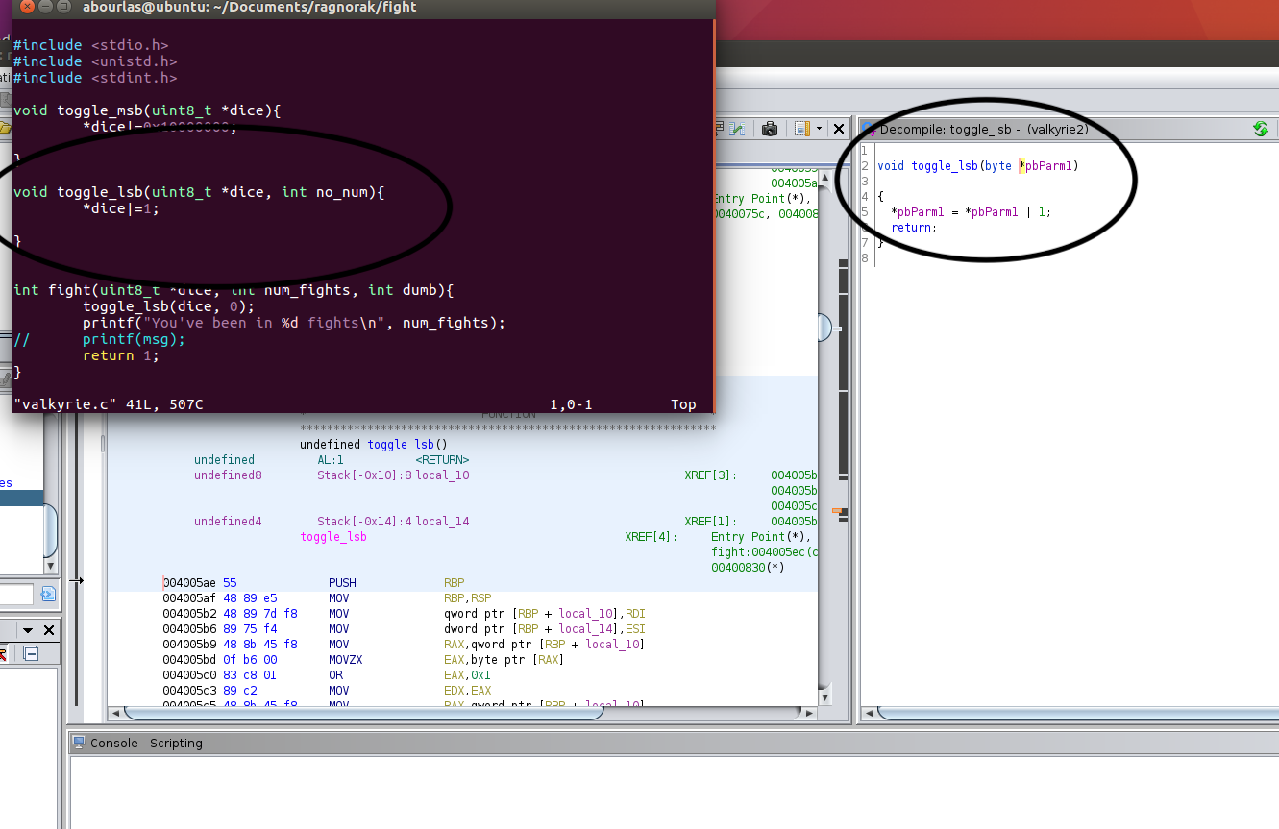Click the left tree panel scrollbar down arrow
Screen dimensions: 1279x829
tap(51, 567)
